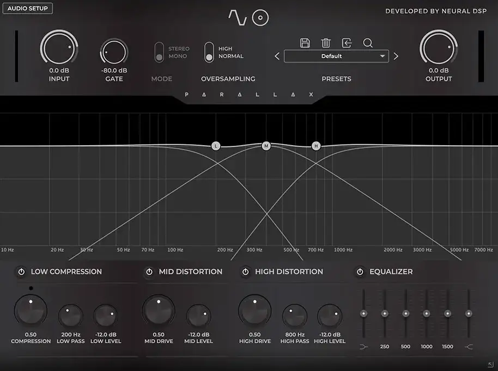Image resolution: width=498 pixels, height=371 pixels.
Task: Click the 500 EQ band slider handle
Action: pyautogui.click(x=405, y=313)
